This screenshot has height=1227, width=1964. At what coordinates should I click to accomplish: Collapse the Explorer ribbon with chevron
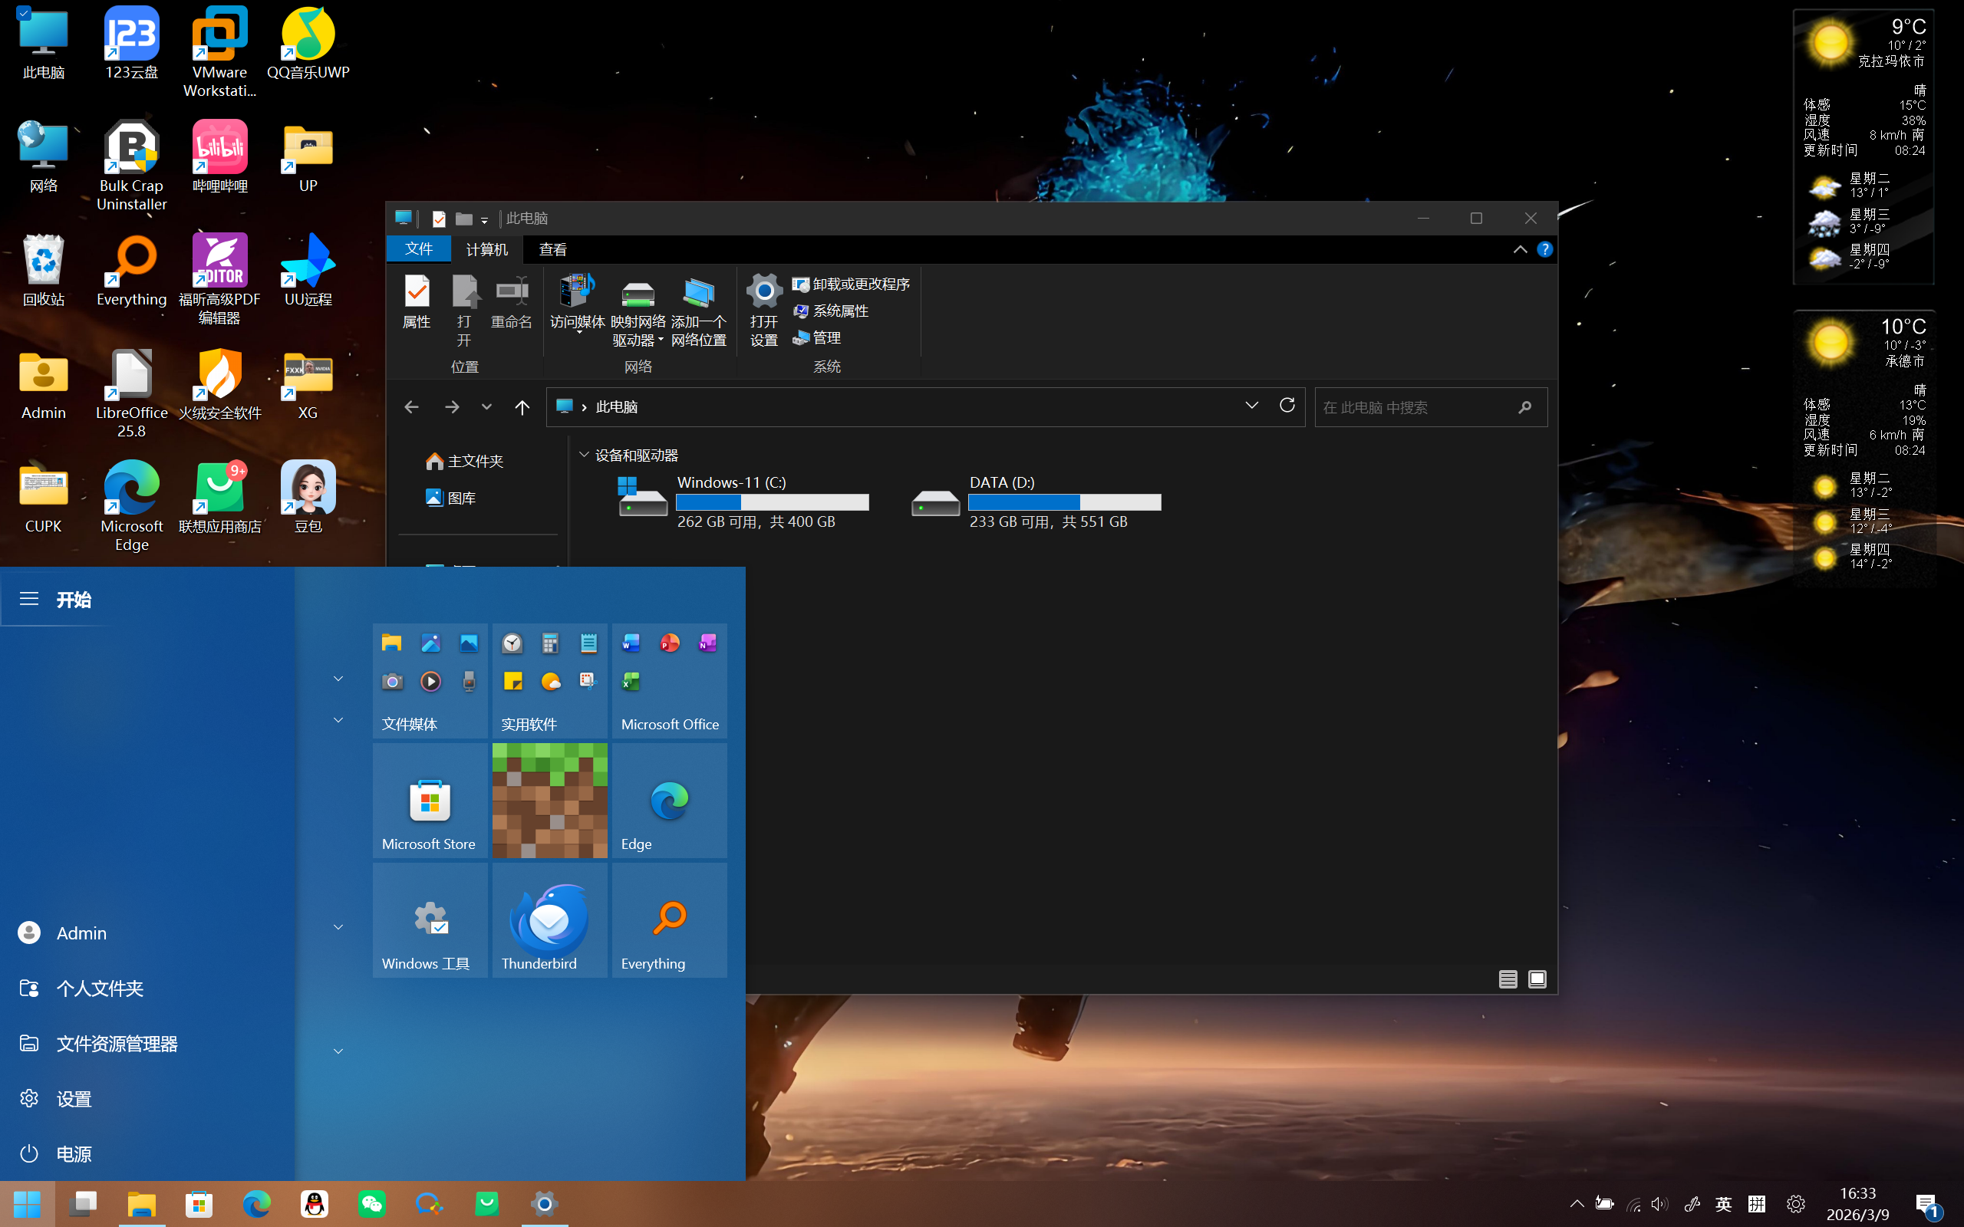coord(1519,249)
